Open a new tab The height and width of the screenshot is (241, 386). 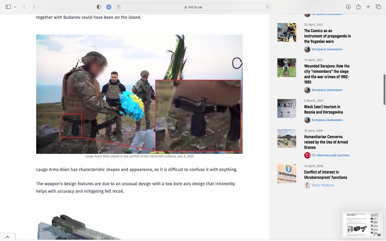[x=368, y=7]
